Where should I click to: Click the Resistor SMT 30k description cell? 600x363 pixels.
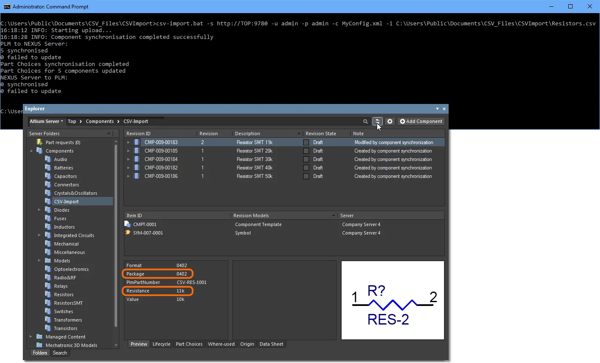point(255,159)
